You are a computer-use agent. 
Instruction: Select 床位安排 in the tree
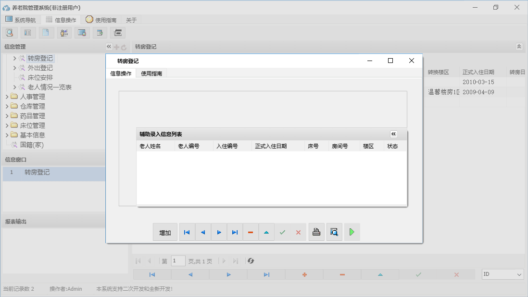point(40,77)
